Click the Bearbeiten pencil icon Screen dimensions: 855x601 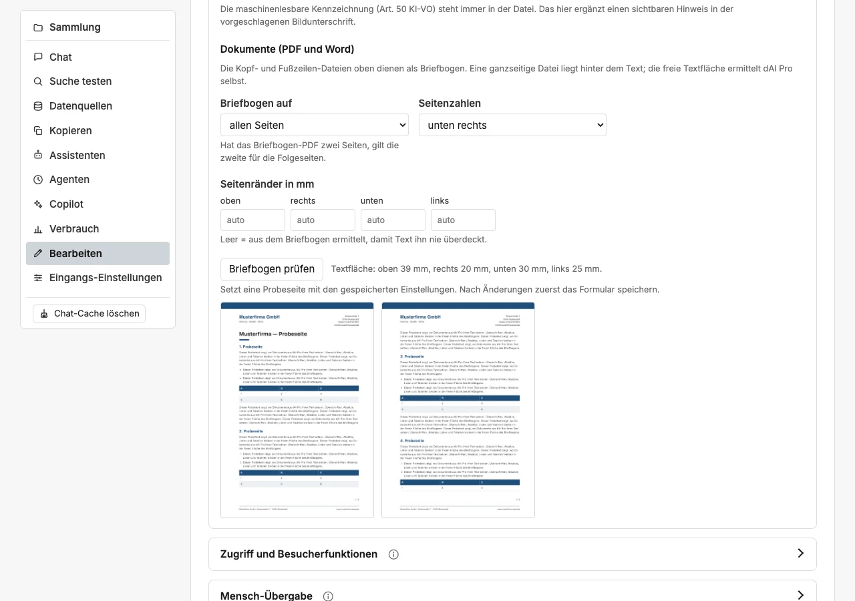click(x=38, y=254)
